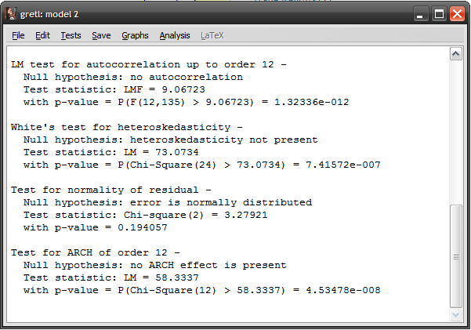
Task: Click the gretl app icon in title bar
Action: (11, 14)
